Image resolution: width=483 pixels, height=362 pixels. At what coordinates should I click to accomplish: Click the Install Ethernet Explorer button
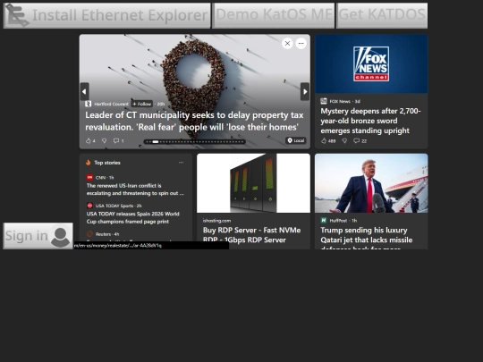point(107,16)
